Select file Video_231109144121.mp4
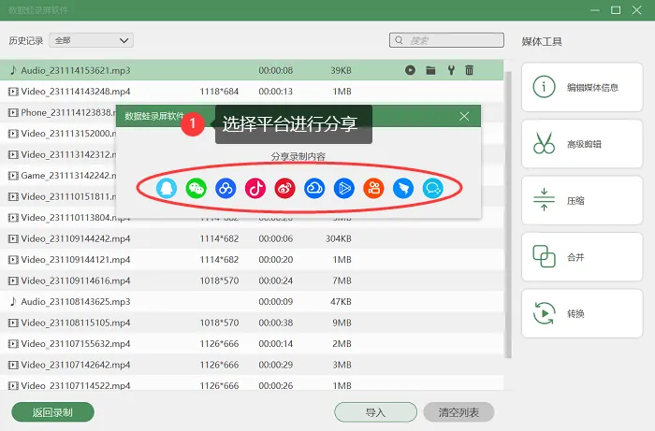 pyautogui.click(x=252, y=260)
